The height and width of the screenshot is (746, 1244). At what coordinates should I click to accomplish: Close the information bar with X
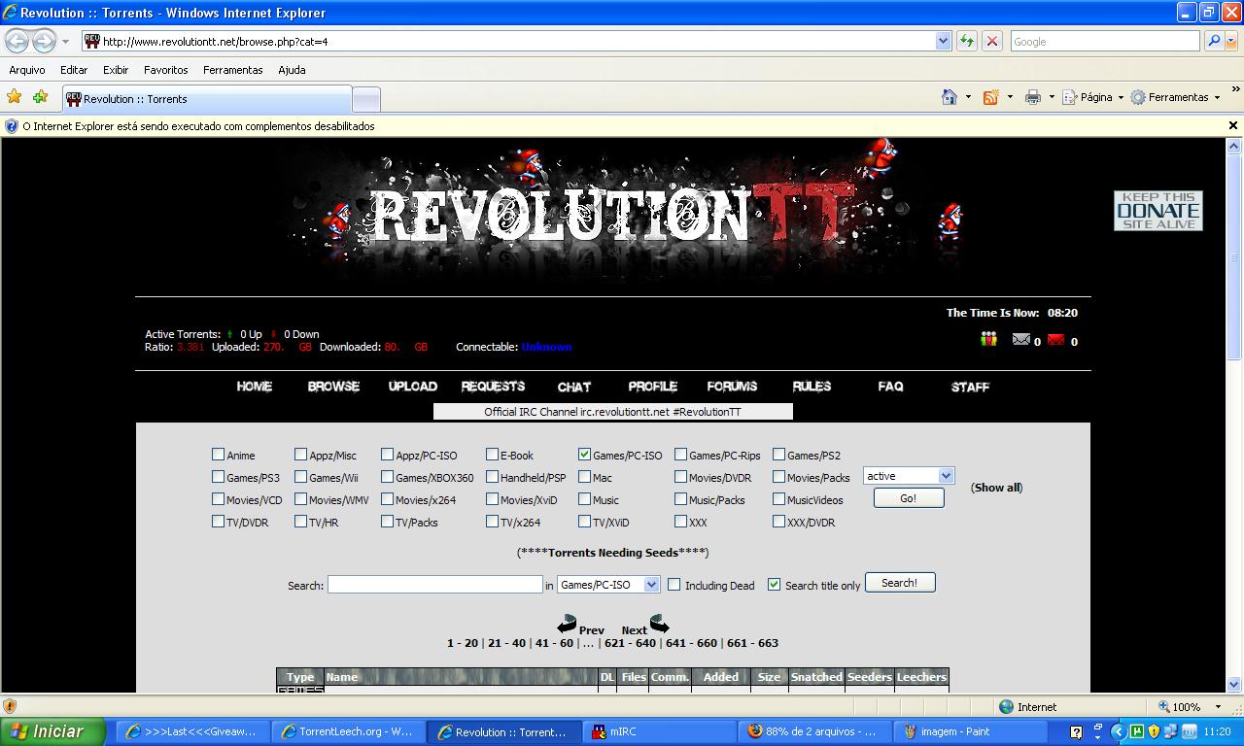(x=1232, y=125)
